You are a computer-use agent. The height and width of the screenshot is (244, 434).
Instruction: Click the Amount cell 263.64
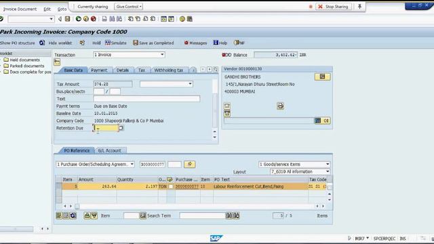click(x=97, y=187)
